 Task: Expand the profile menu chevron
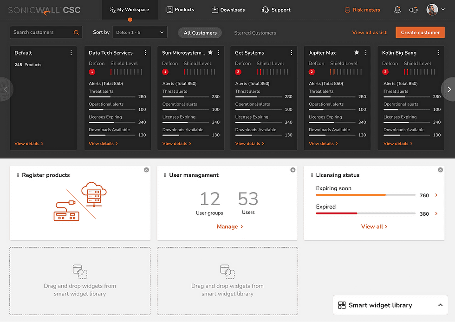coord(443,9)
